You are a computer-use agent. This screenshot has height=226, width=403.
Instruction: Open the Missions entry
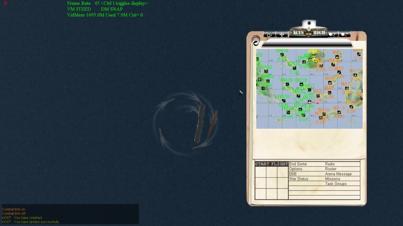tap(333, 179)
